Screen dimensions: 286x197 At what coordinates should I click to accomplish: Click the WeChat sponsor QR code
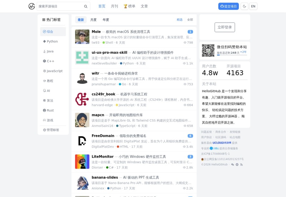(x=208, y=51)
